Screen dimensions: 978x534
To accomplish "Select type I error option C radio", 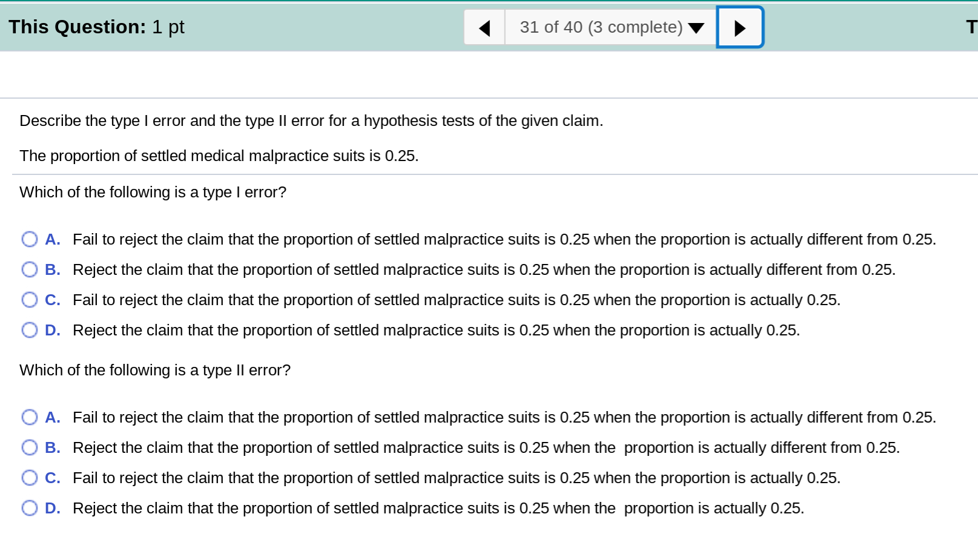I will tap(30, 300).
